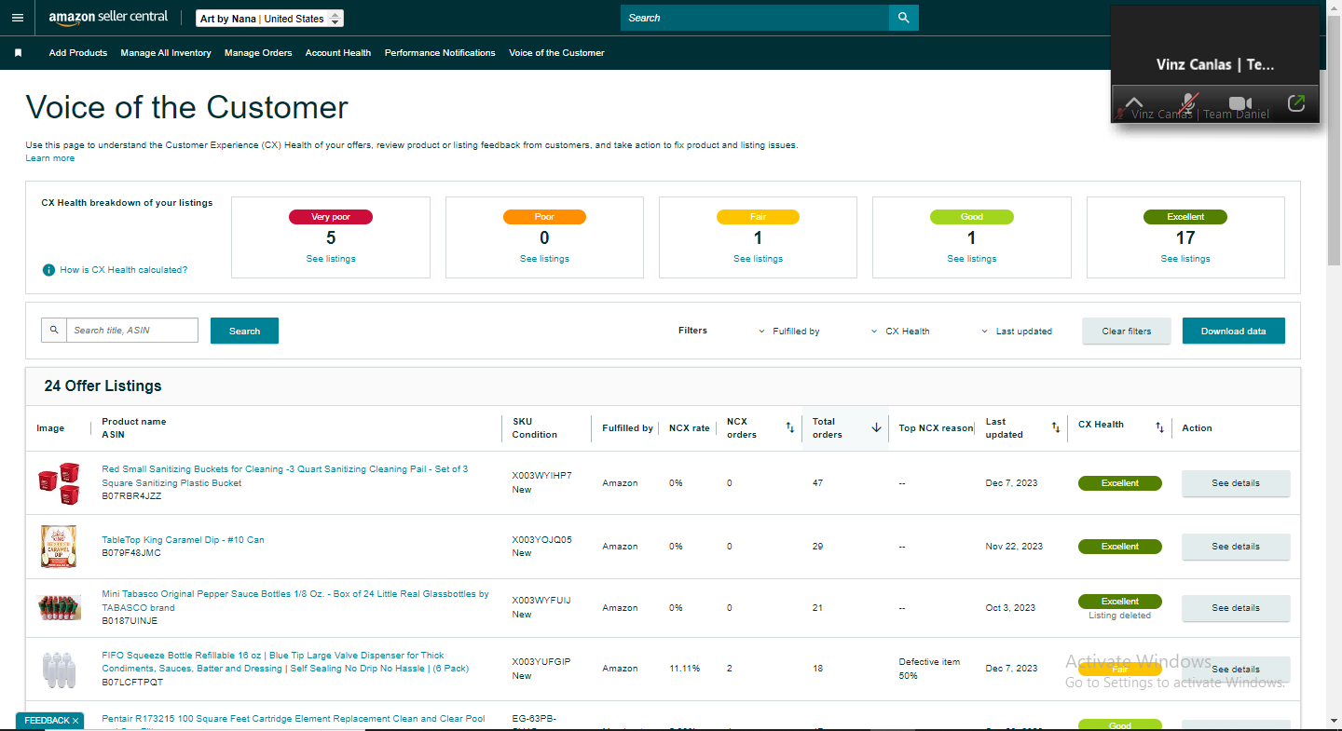See listings under Poor

[544, 259]
